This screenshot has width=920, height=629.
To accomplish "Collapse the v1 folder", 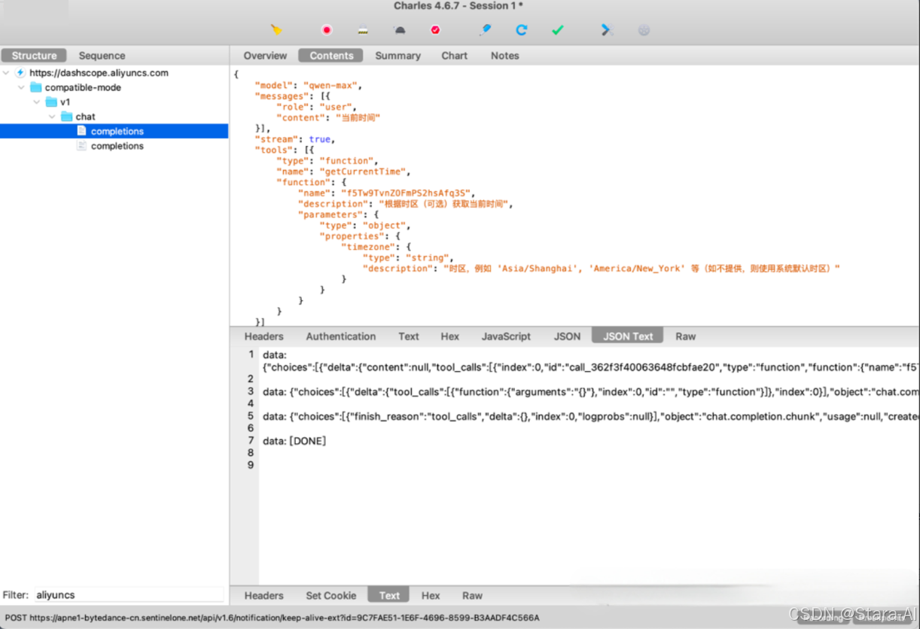I will click(x=37, y=102).
